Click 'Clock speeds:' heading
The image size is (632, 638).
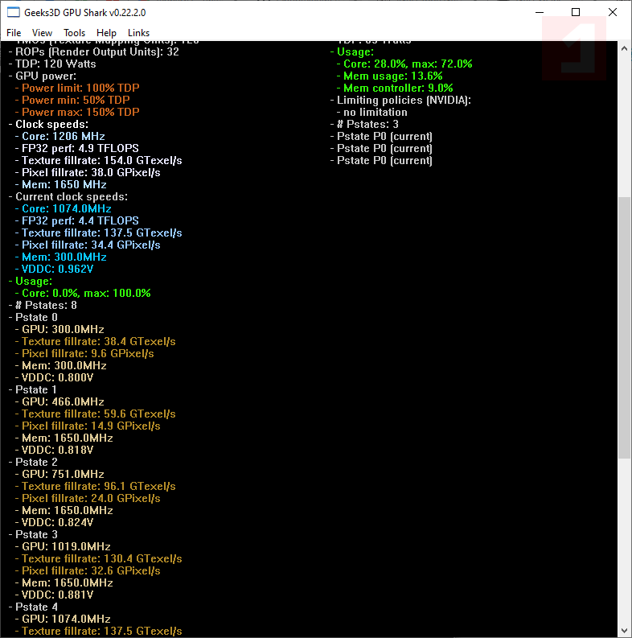click(48, 124)
